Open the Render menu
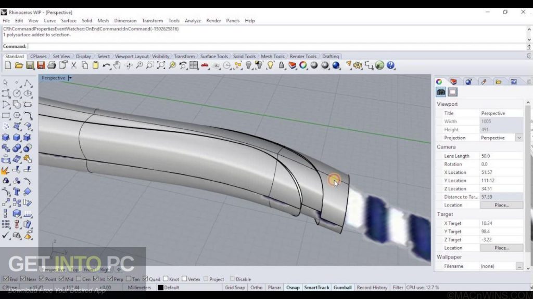Image resolution: width=533 pixels, height=299 pixels. click(x=213, y=21)
